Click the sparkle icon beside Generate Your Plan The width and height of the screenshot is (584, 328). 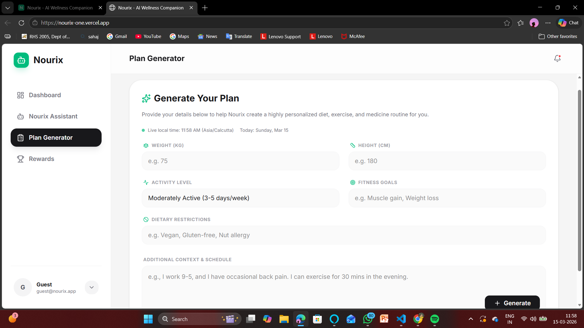tap(146, 98)
